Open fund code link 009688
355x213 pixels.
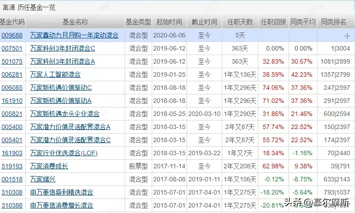(12, 35)
